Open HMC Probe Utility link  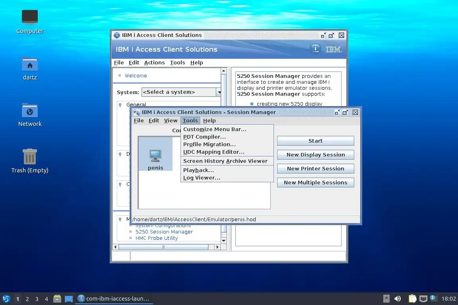pyautogui.click(x=157, y=238)
